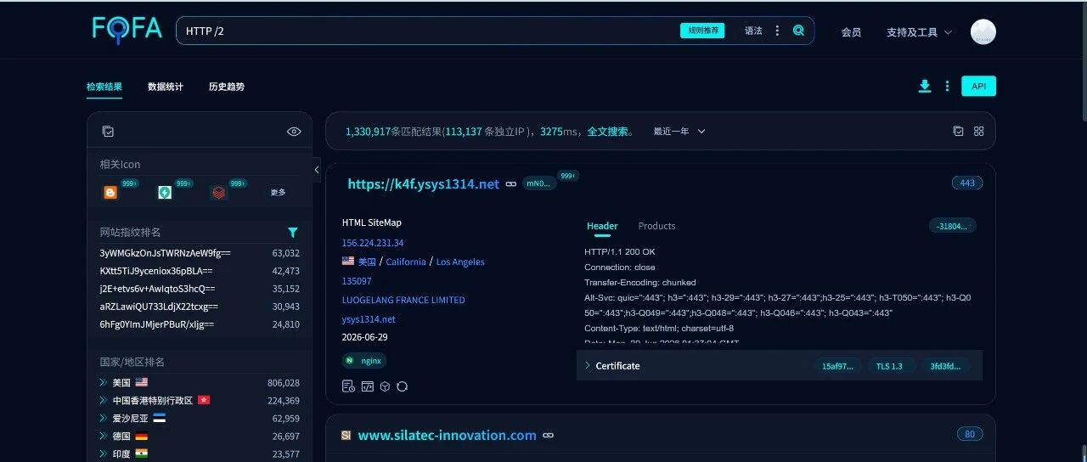This screenshot has width=1087, height=462.
Task: Select the Header tab
Action: 602,226
